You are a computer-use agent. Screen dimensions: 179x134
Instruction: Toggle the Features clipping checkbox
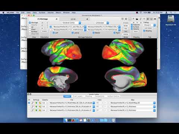pos(132,25)
